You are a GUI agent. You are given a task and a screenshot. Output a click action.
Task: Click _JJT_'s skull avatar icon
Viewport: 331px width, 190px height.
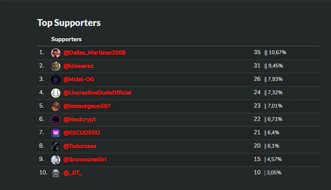tap(56, 173)
